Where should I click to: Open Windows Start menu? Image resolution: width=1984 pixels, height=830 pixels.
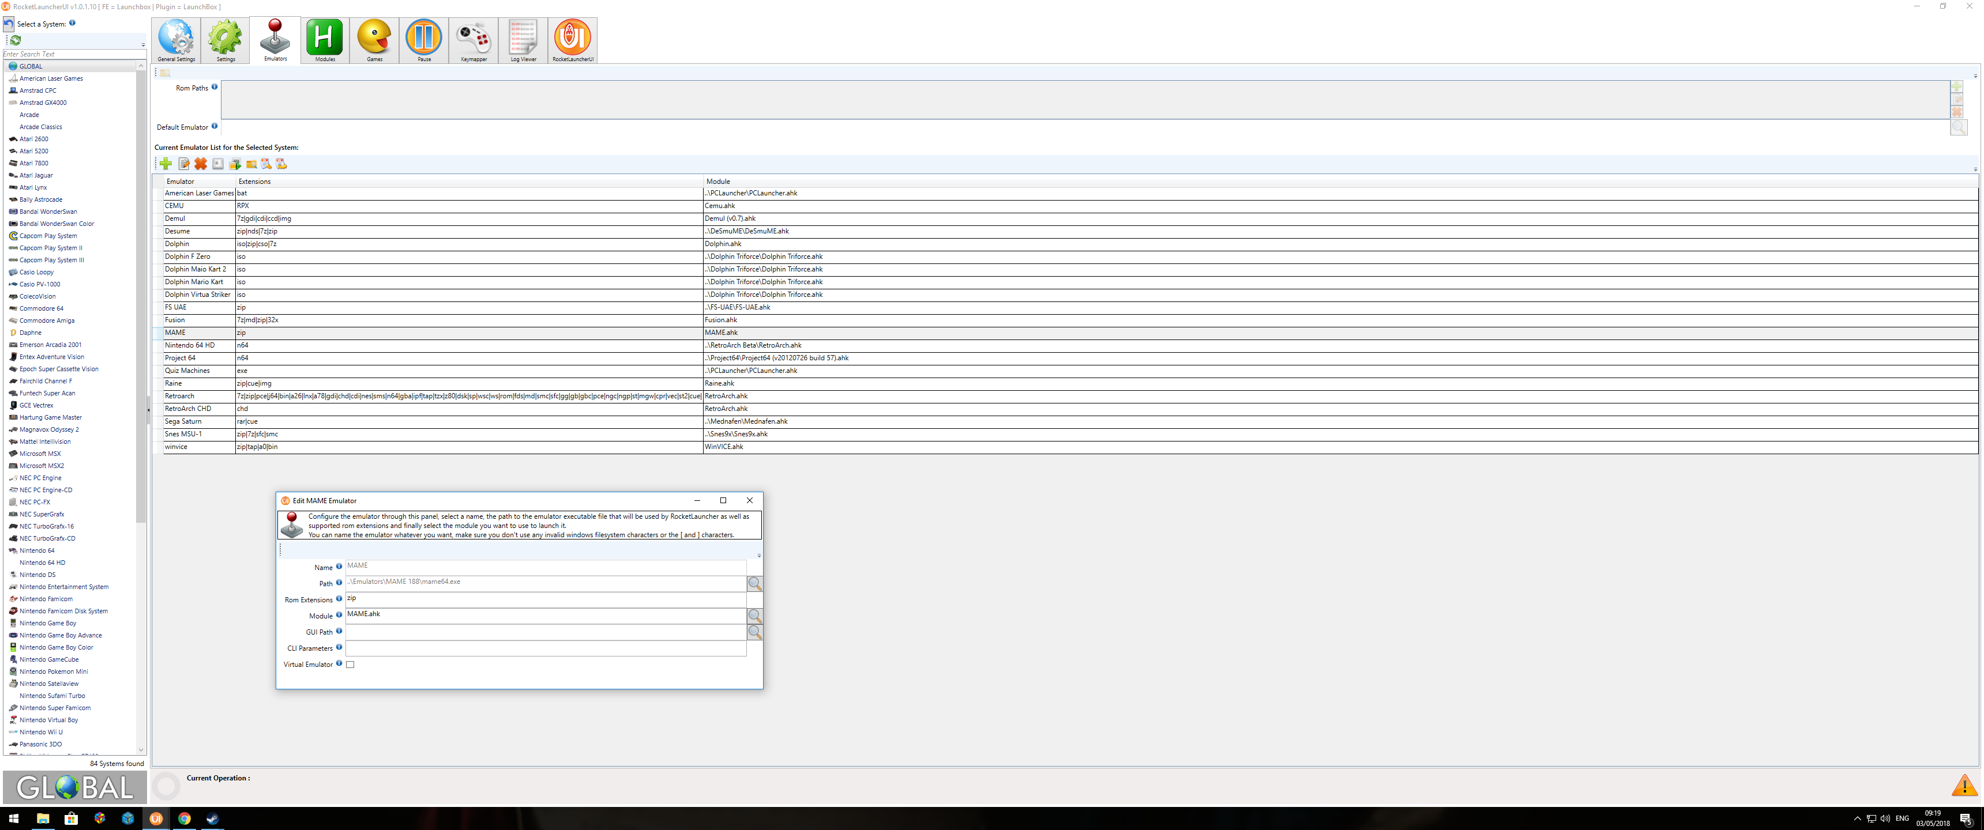tap(13, 818)
